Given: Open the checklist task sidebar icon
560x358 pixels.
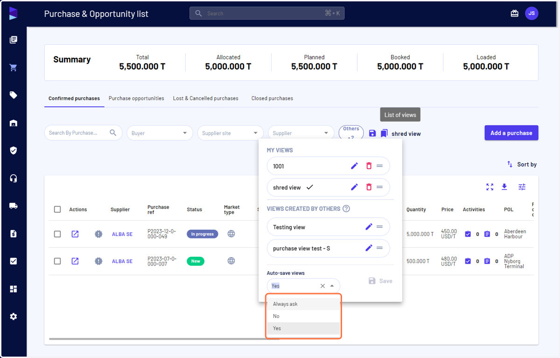Looking at the screenshot, I should (x=13, y=261).
